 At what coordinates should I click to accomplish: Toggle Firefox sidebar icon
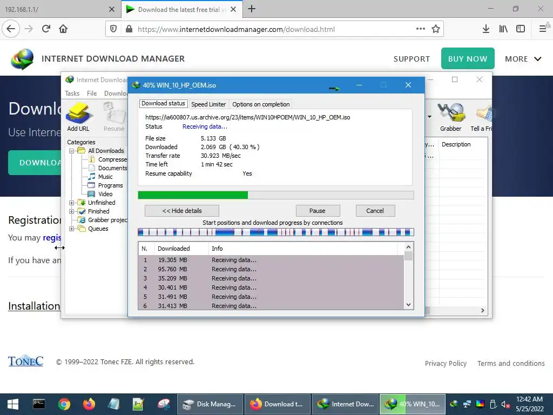pos(521,29)
